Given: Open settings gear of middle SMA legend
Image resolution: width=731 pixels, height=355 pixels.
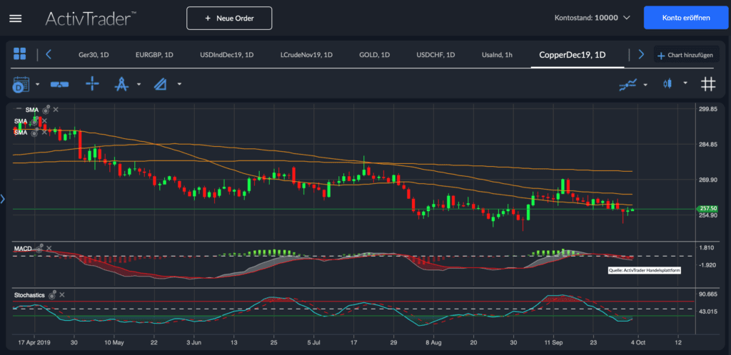Looking at the screenshot, I should [34, 121].
